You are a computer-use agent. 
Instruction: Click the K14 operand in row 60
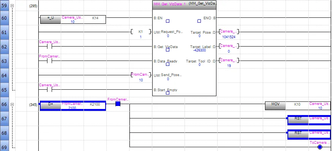[95, 18]
